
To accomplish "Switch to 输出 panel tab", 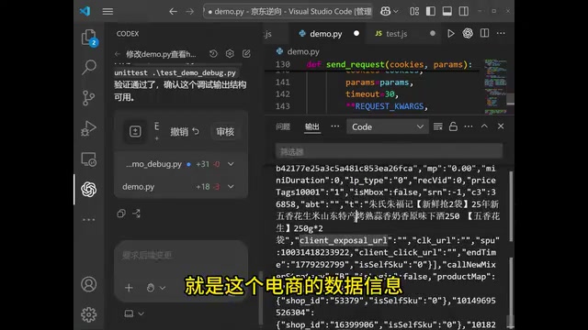I will [x=312, y=126].
